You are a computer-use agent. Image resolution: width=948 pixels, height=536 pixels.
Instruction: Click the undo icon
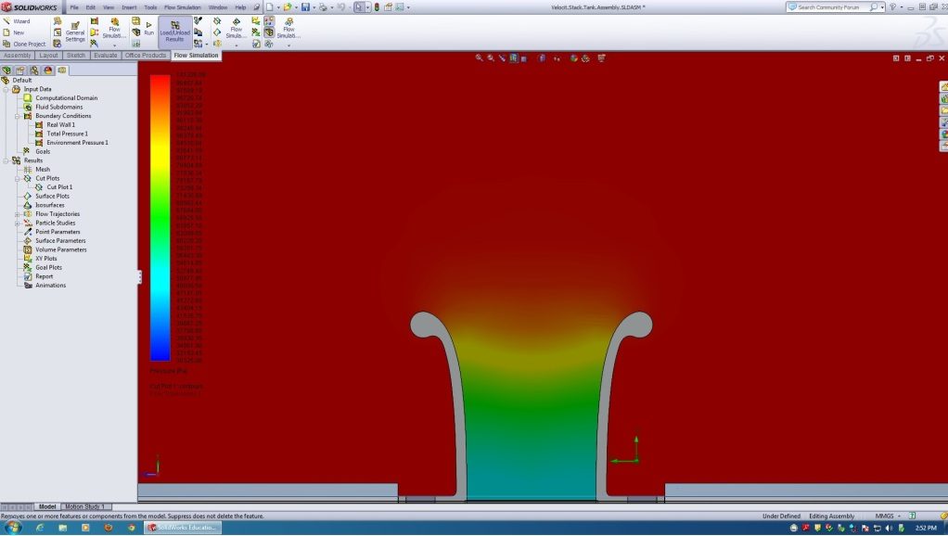click(x=341, y=7)
